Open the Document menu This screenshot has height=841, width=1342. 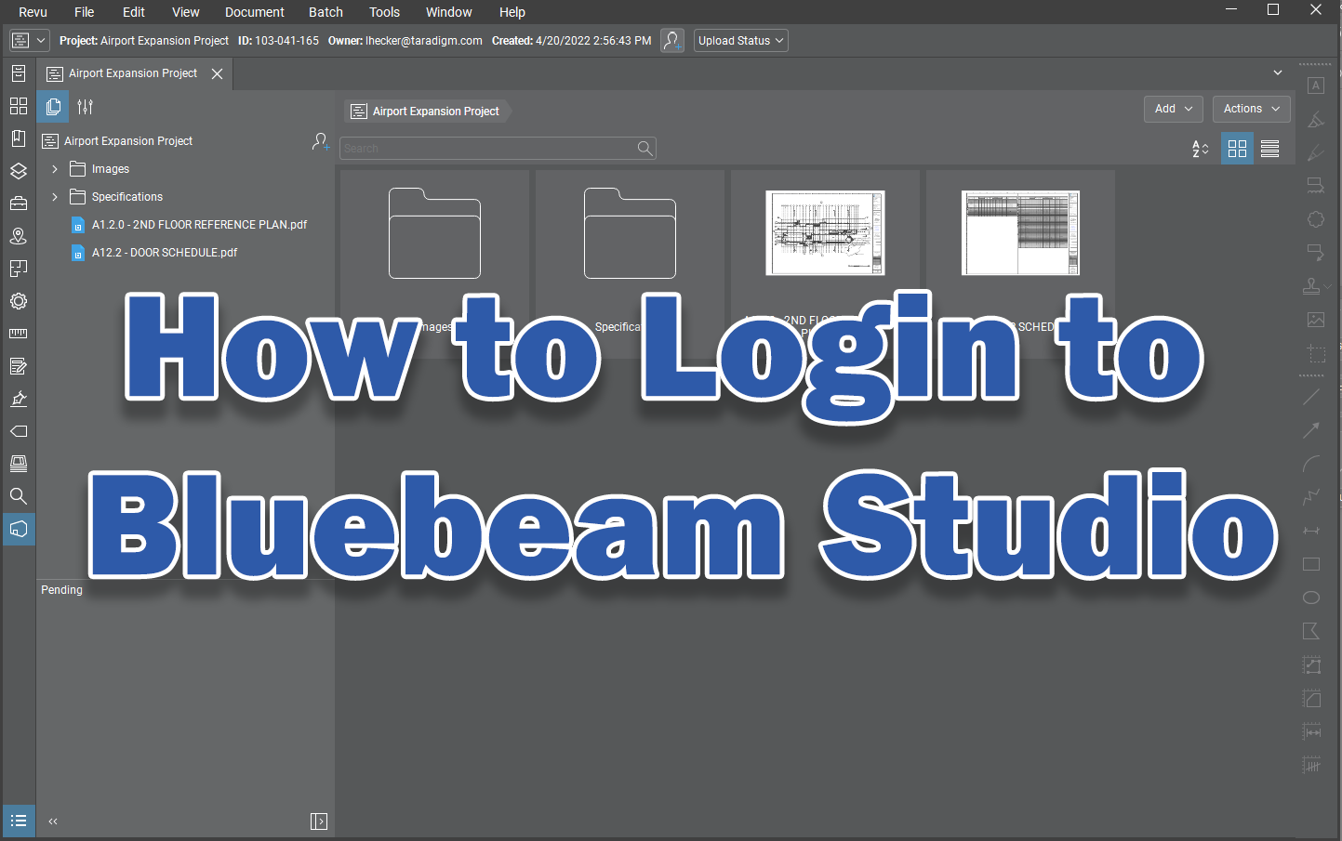pos(255,12)
